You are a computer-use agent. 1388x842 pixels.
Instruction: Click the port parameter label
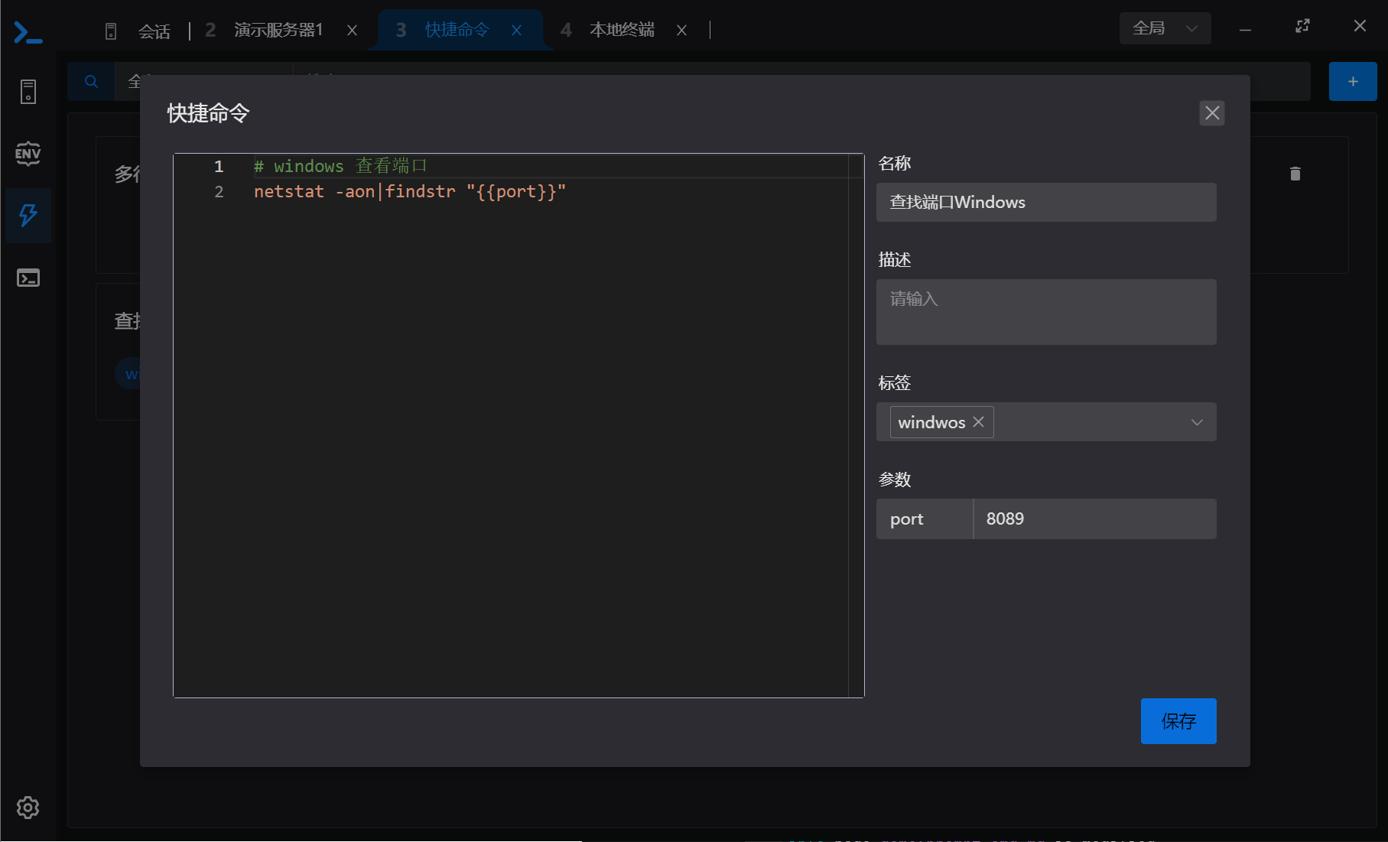pyautogui.click(x=907, y=519)
